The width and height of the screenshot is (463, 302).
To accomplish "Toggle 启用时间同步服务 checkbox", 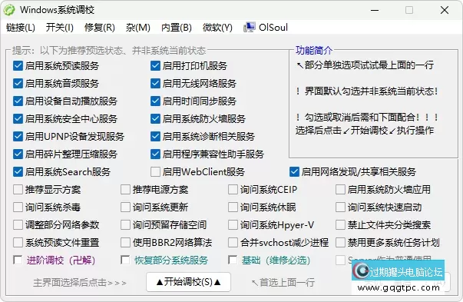I will point(155,101).
